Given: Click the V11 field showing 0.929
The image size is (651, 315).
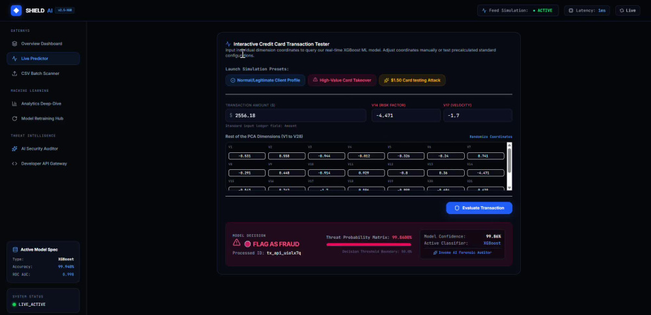Looking at the screenshot, I should coord(366,173).
